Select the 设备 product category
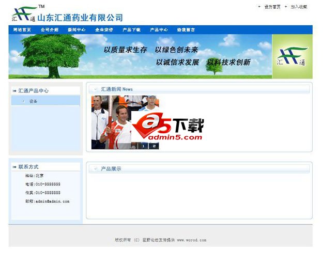The width and height of the screenshot is (336, 253). point(33,101)
